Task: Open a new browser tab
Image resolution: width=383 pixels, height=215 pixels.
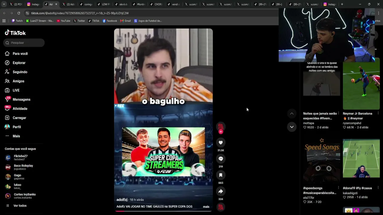Action: click(x=342, y=4)
